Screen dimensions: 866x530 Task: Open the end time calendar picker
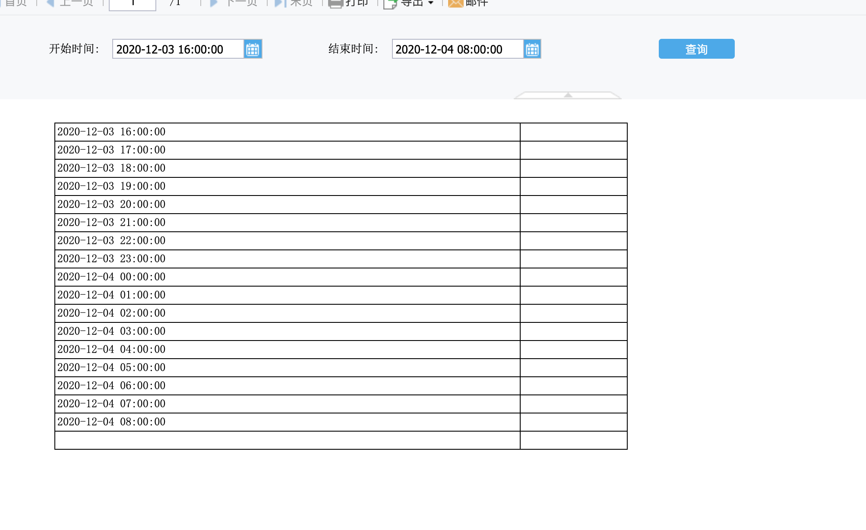[x=532, y=49]
